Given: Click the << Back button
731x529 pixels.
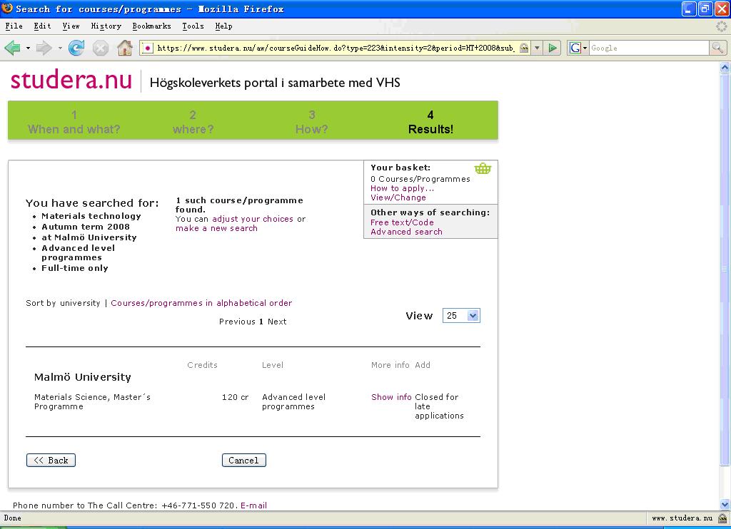Looking at the screenshot, I should [51, 460].
